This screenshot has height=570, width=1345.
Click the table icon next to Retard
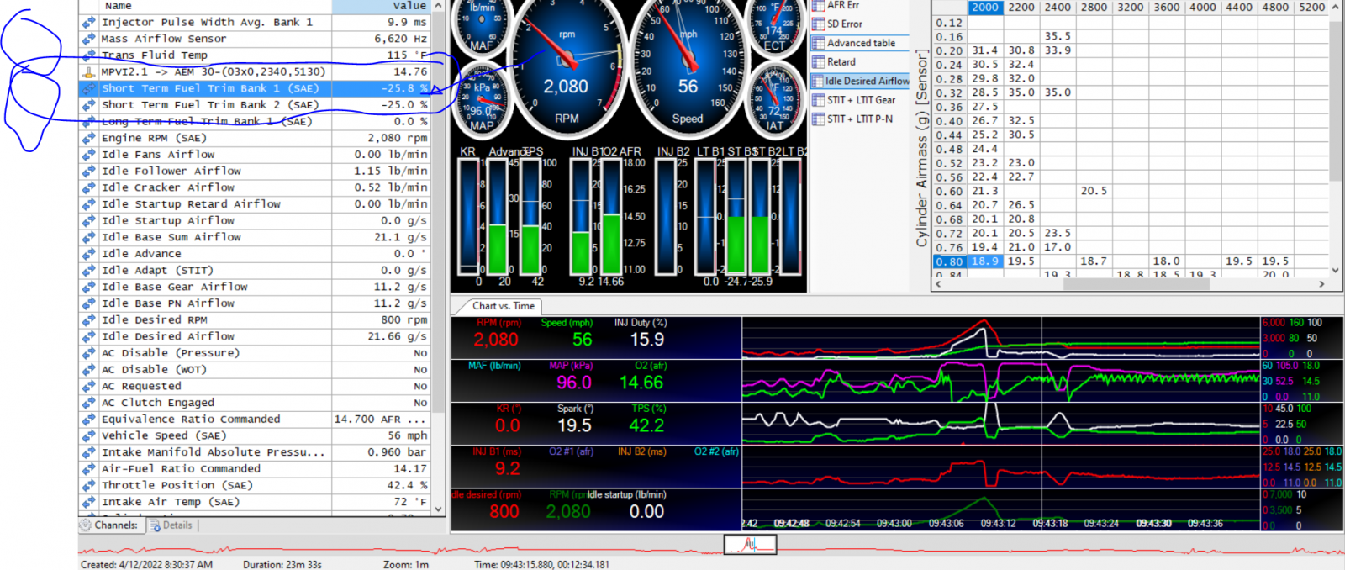[818, 62]
